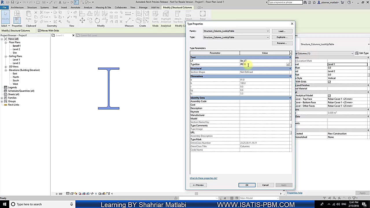Activate the Cope tool in Geometry panel
This screenshot has height=208, width=370.
45,13
